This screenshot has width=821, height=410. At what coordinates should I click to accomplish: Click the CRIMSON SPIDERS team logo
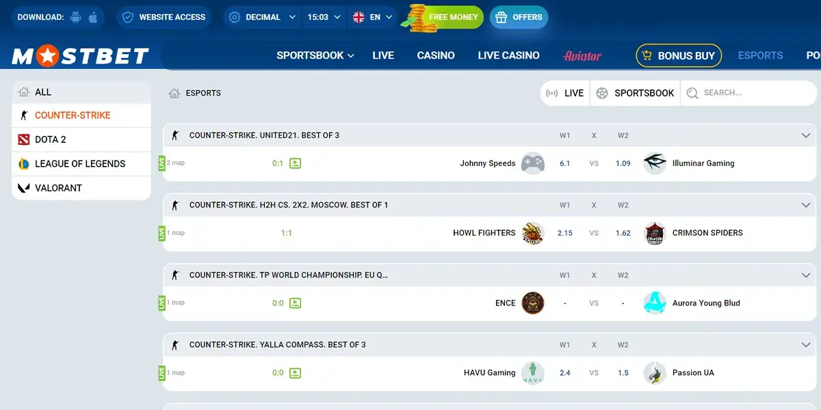pyautogui.click(x=655, y=233)
